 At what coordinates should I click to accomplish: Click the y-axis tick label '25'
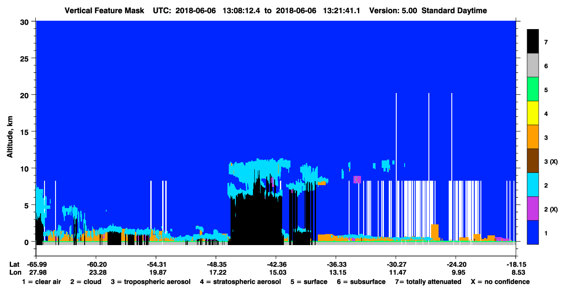[x=26, y=58]
